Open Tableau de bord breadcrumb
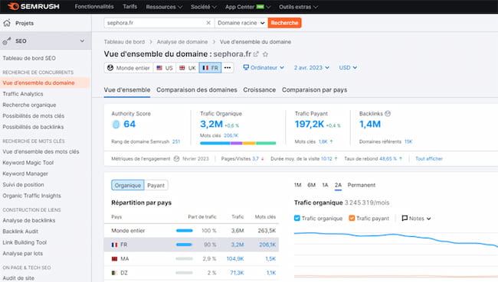The height and width of the screenshot is (282, 498). coord(124,42)
